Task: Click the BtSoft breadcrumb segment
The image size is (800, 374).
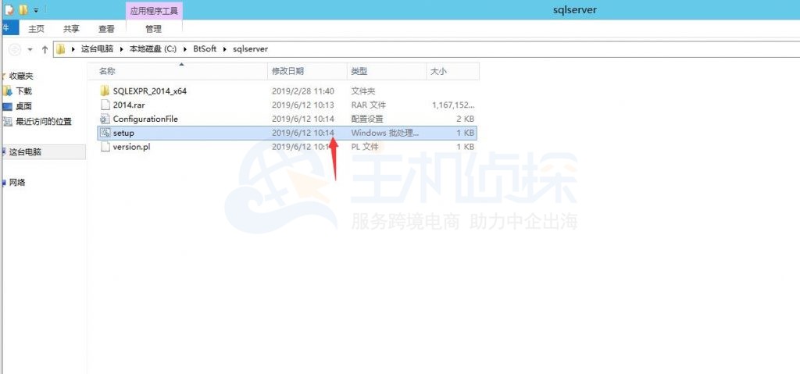Action: pyautogui.click(x=205, y=49)
